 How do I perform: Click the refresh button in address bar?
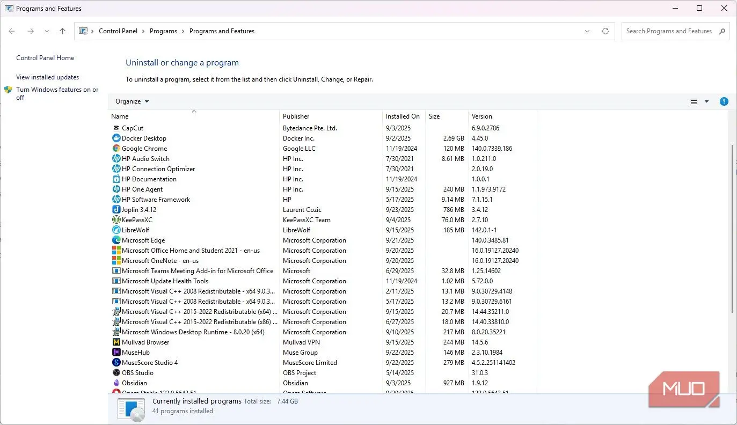pyautogui.click(x=605, y=31)
